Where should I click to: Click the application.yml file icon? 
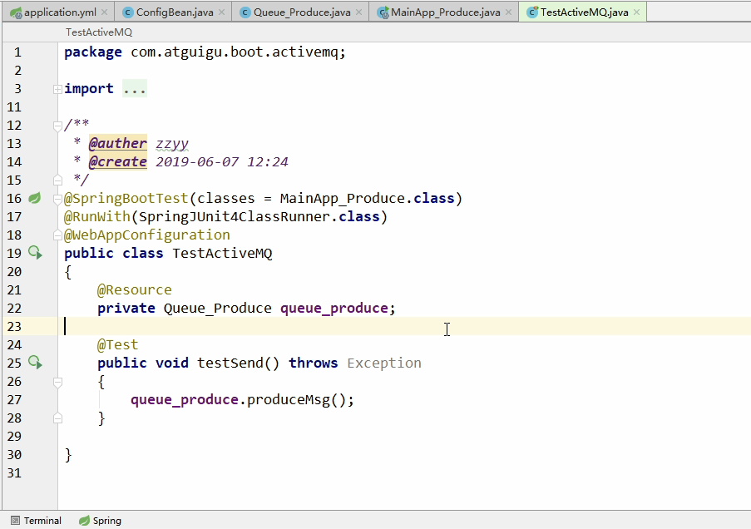(17, 13)
